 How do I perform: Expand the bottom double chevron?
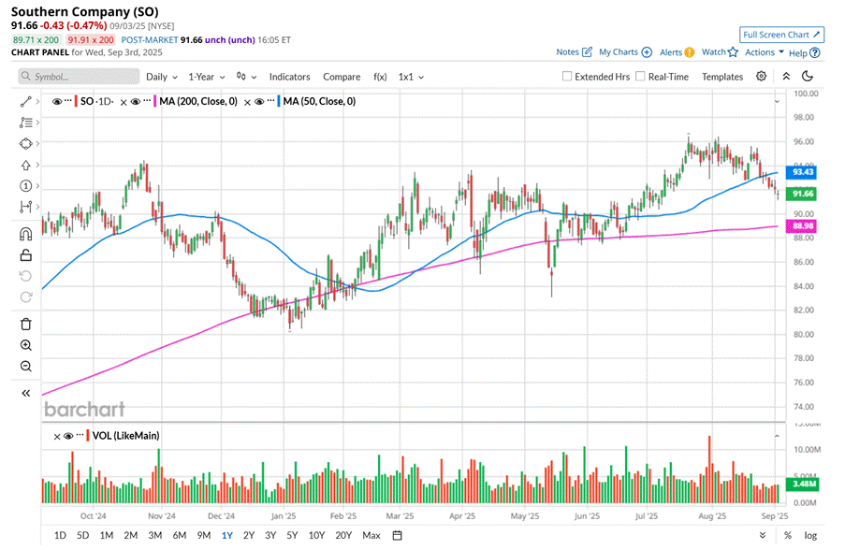pyautogui.click(x=763, y=535)
